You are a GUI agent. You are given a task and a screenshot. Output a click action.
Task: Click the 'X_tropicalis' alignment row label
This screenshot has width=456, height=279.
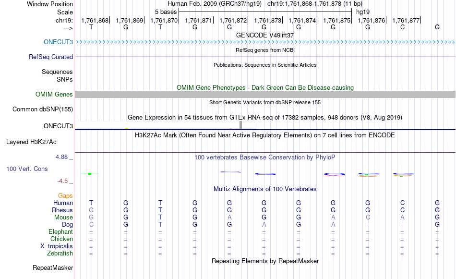(57, 246)
